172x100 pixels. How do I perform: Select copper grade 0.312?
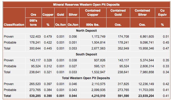tap(48, 66)
